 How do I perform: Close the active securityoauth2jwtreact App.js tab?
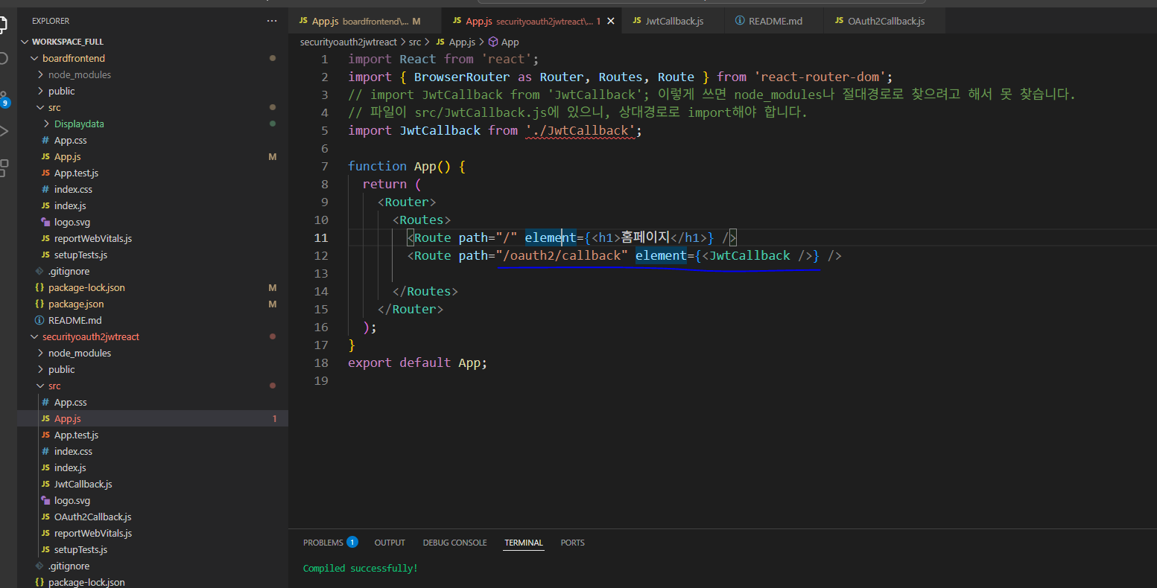pyautogui.click(x=611, y=22)
